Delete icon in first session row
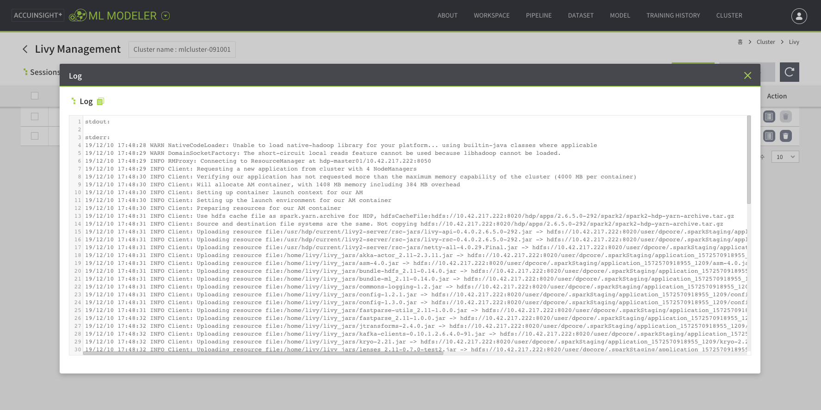This screenshot has width=821, height=410. 786,116
